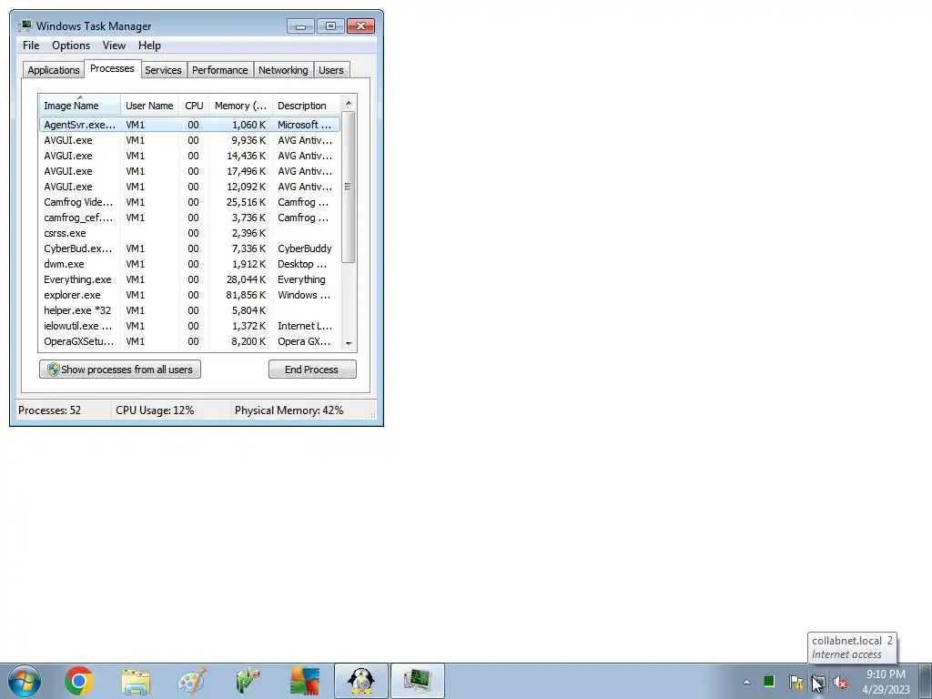
Task: Select AVGUI.exe row using 14,436 K
Action: 189,156
